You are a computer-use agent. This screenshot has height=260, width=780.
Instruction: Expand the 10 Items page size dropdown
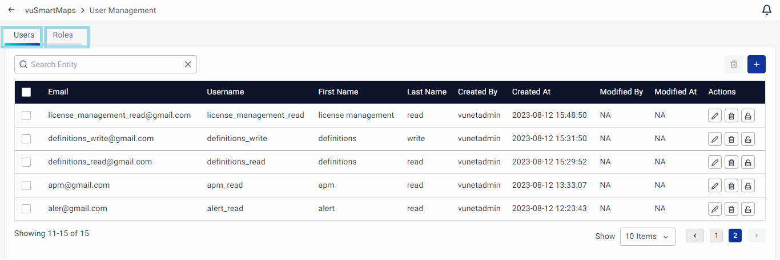(x=648, y=236)
